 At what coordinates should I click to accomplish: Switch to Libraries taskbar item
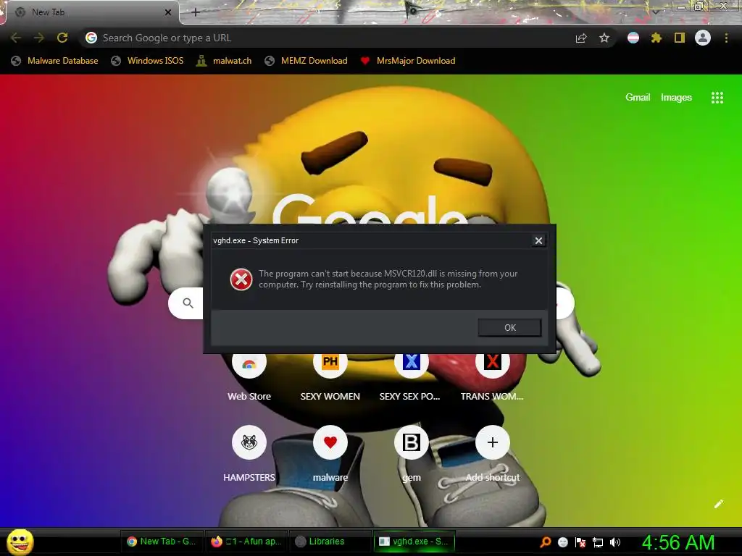coord(330,542)
